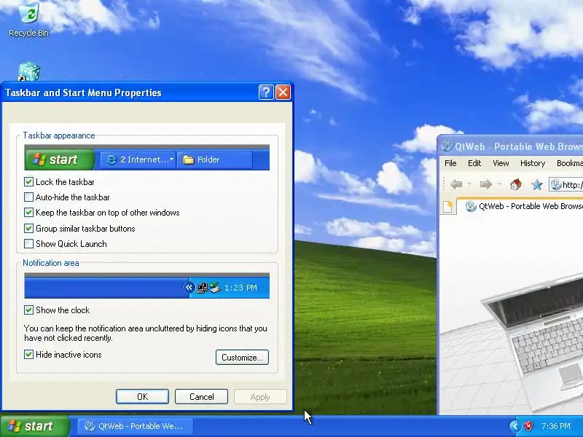Confirm the dialog with OK
The width and height of the screenshot is (583, 437).
[x=142, y=397]
